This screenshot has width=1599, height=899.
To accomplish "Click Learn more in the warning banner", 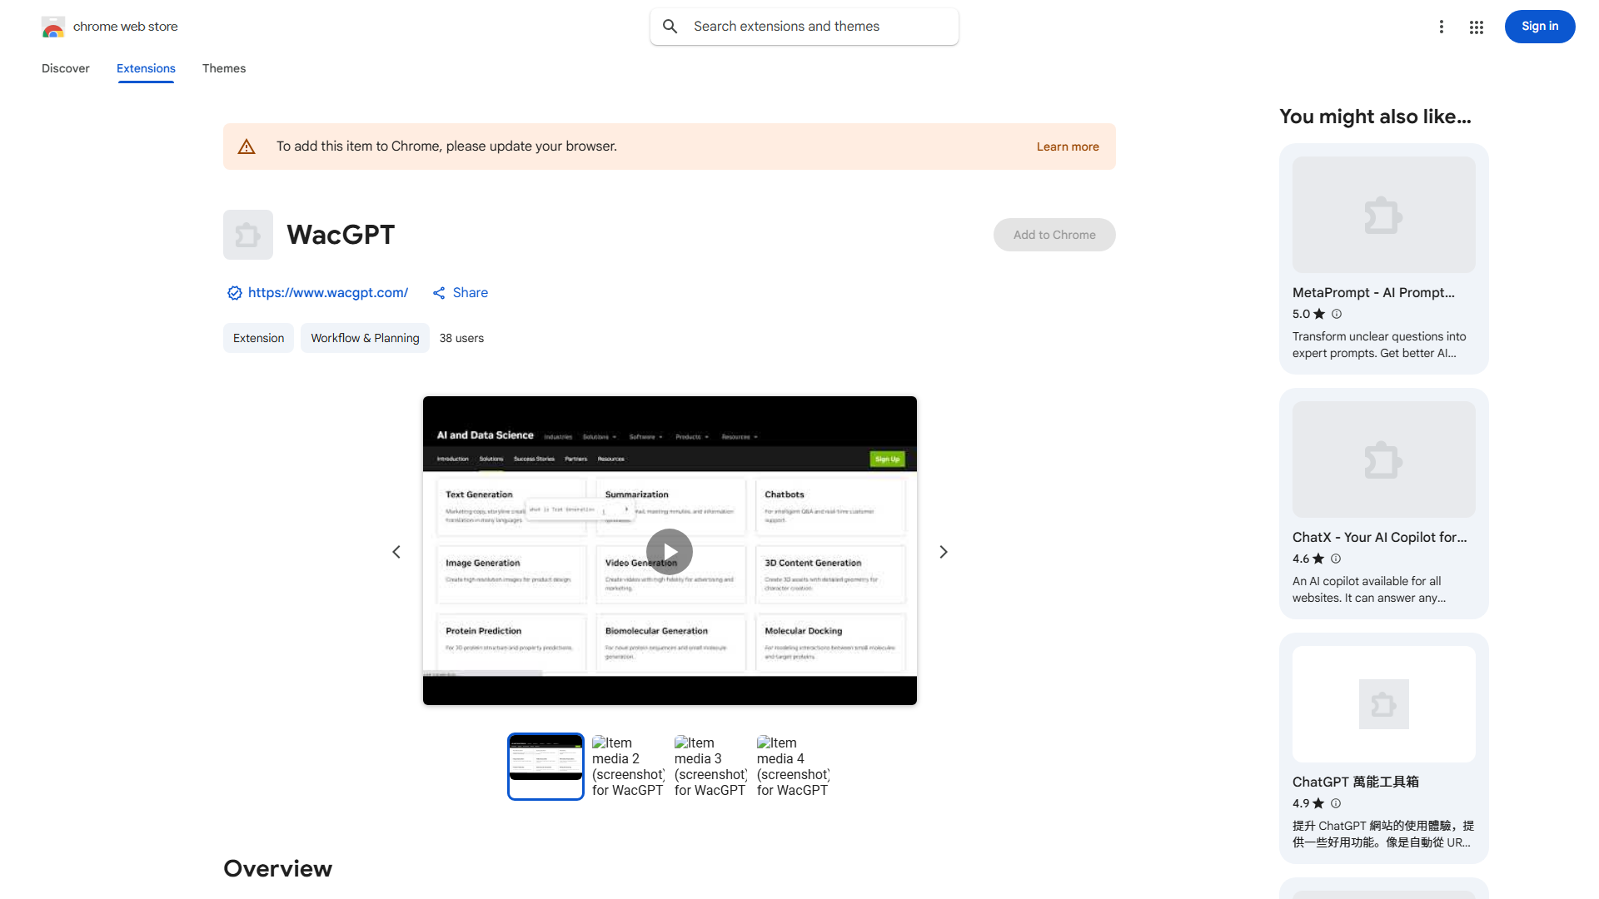I will pyautogui.click(x=1067, y=147).
